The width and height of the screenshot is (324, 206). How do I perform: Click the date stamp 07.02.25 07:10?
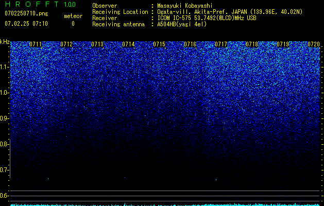click(26, 24)
